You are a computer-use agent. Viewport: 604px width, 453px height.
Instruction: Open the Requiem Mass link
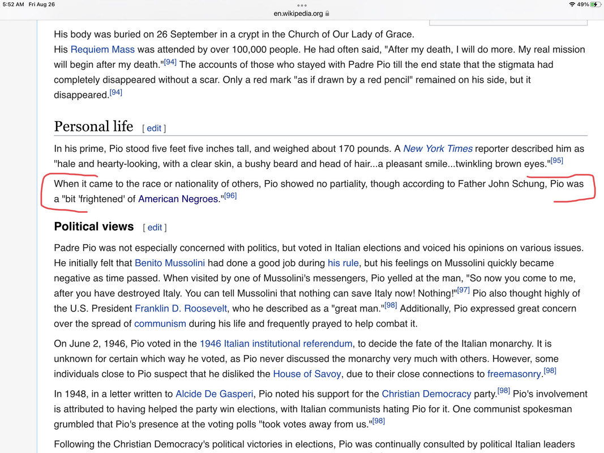click(x=102, y=49)
